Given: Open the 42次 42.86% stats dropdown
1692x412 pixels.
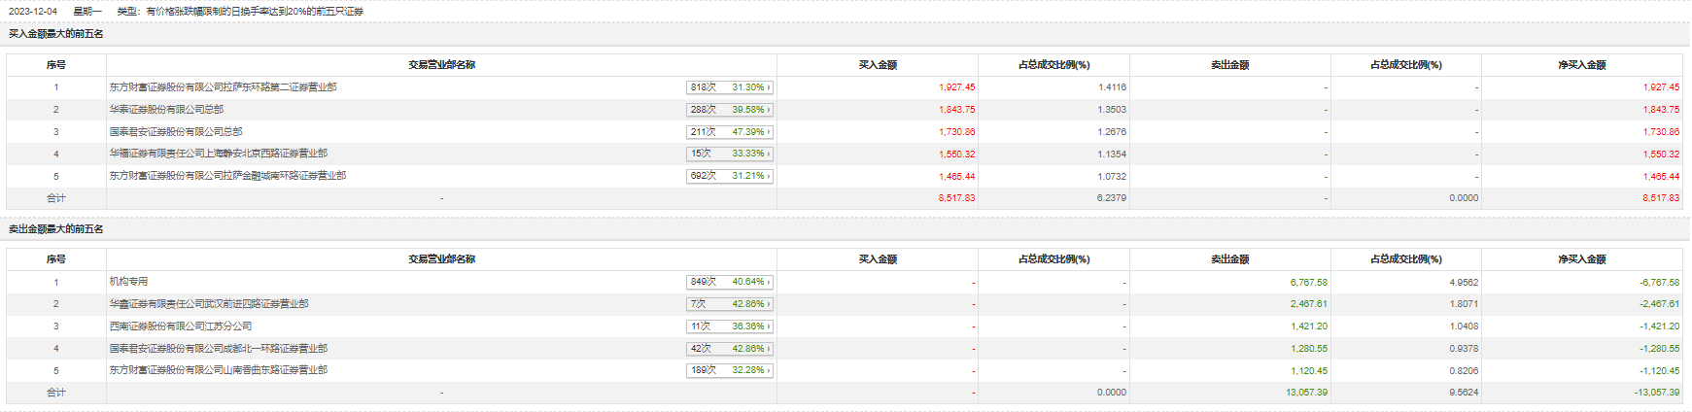Looking at the screenshot, I should tap(730, 349).
